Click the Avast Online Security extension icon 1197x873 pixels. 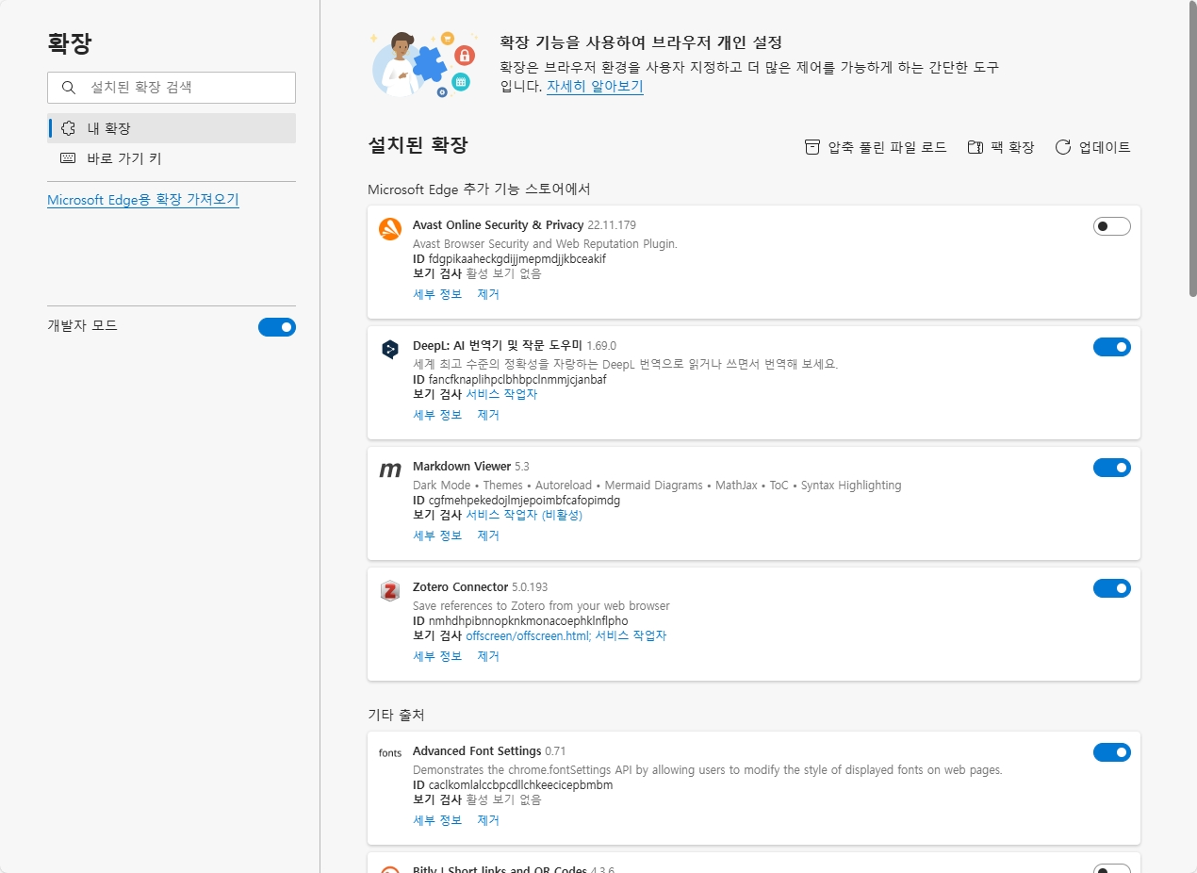pos(390,229)
